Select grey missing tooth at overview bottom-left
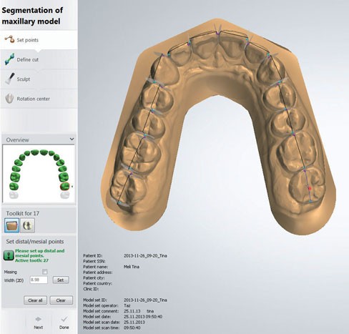This screenshot has height=334, width=349. 14,195
